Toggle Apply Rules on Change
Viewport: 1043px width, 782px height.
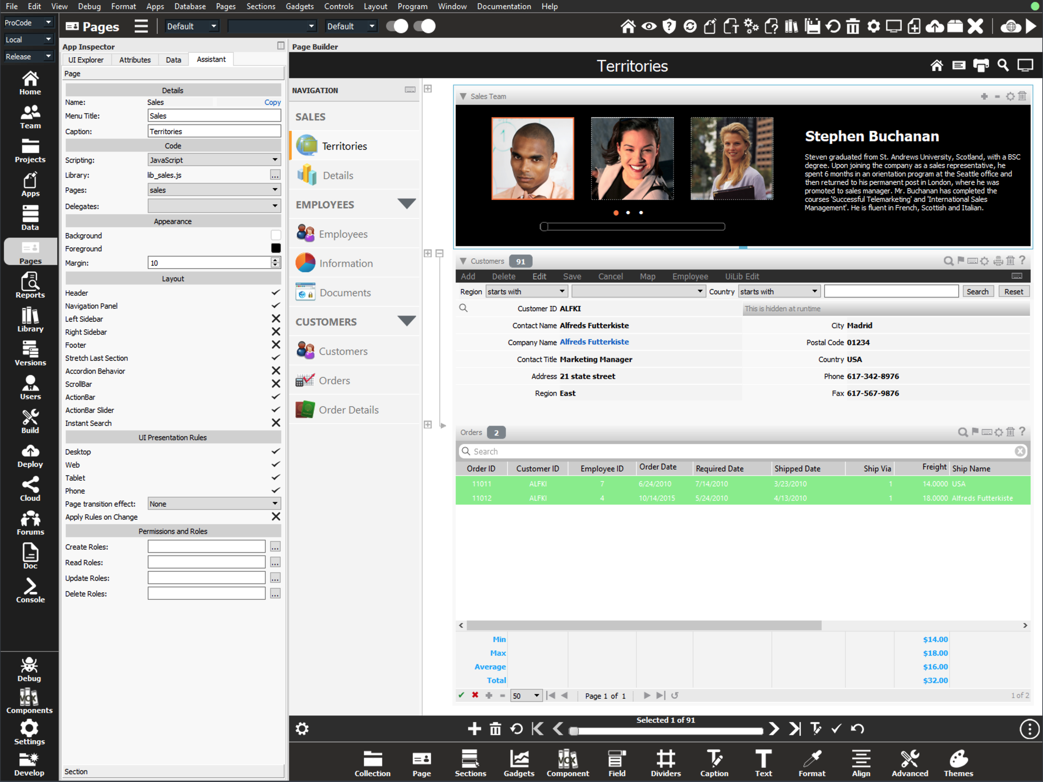(275, 517)
